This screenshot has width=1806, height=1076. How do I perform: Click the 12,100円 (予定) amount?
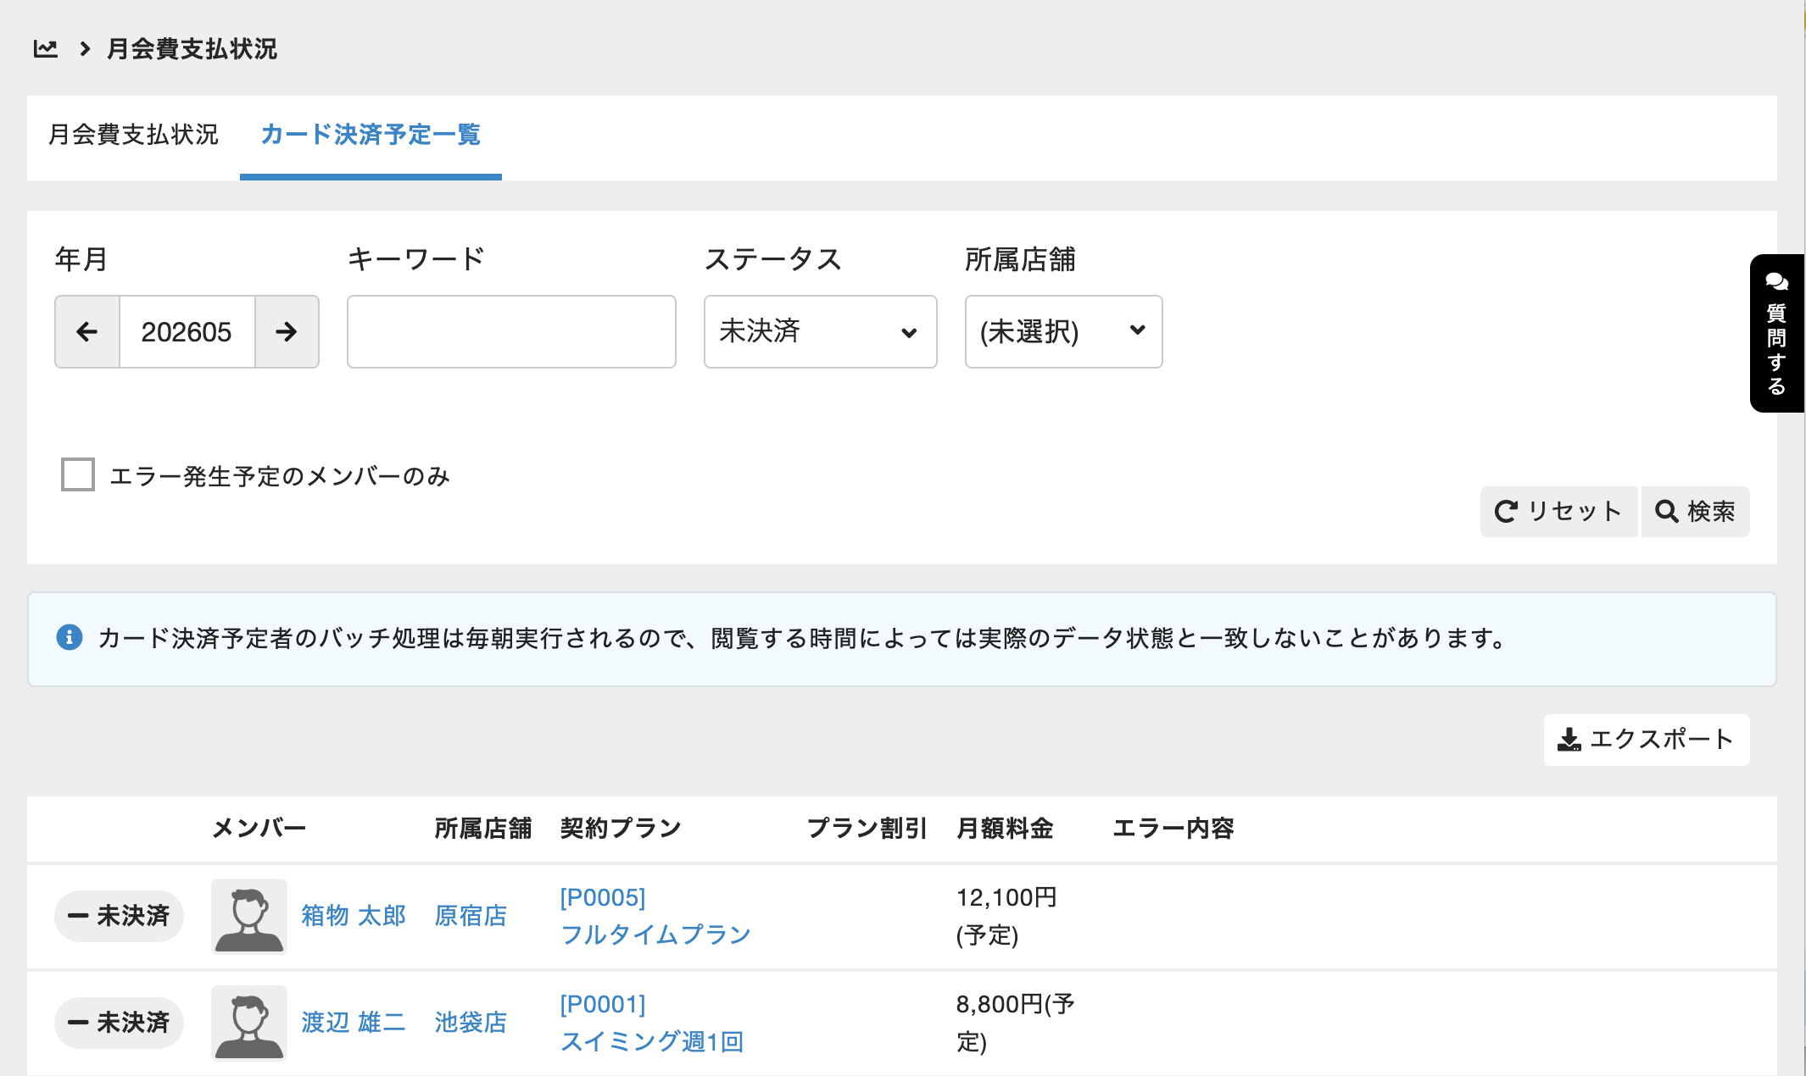coord(1006,916)
